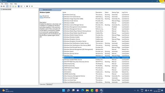
Task: Select the Windows Time service
Action: [96, 56]
